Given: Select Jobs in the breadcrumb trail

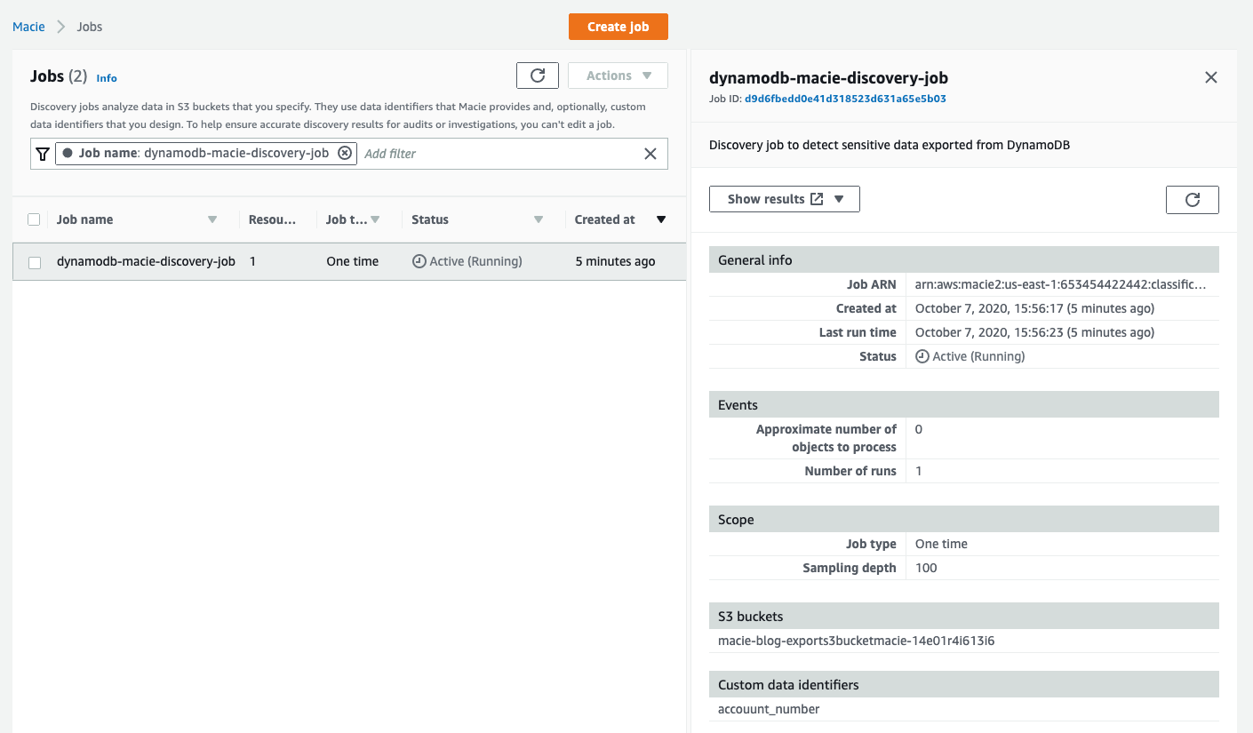Looking at the screenshot, I should tap(89, 27).
